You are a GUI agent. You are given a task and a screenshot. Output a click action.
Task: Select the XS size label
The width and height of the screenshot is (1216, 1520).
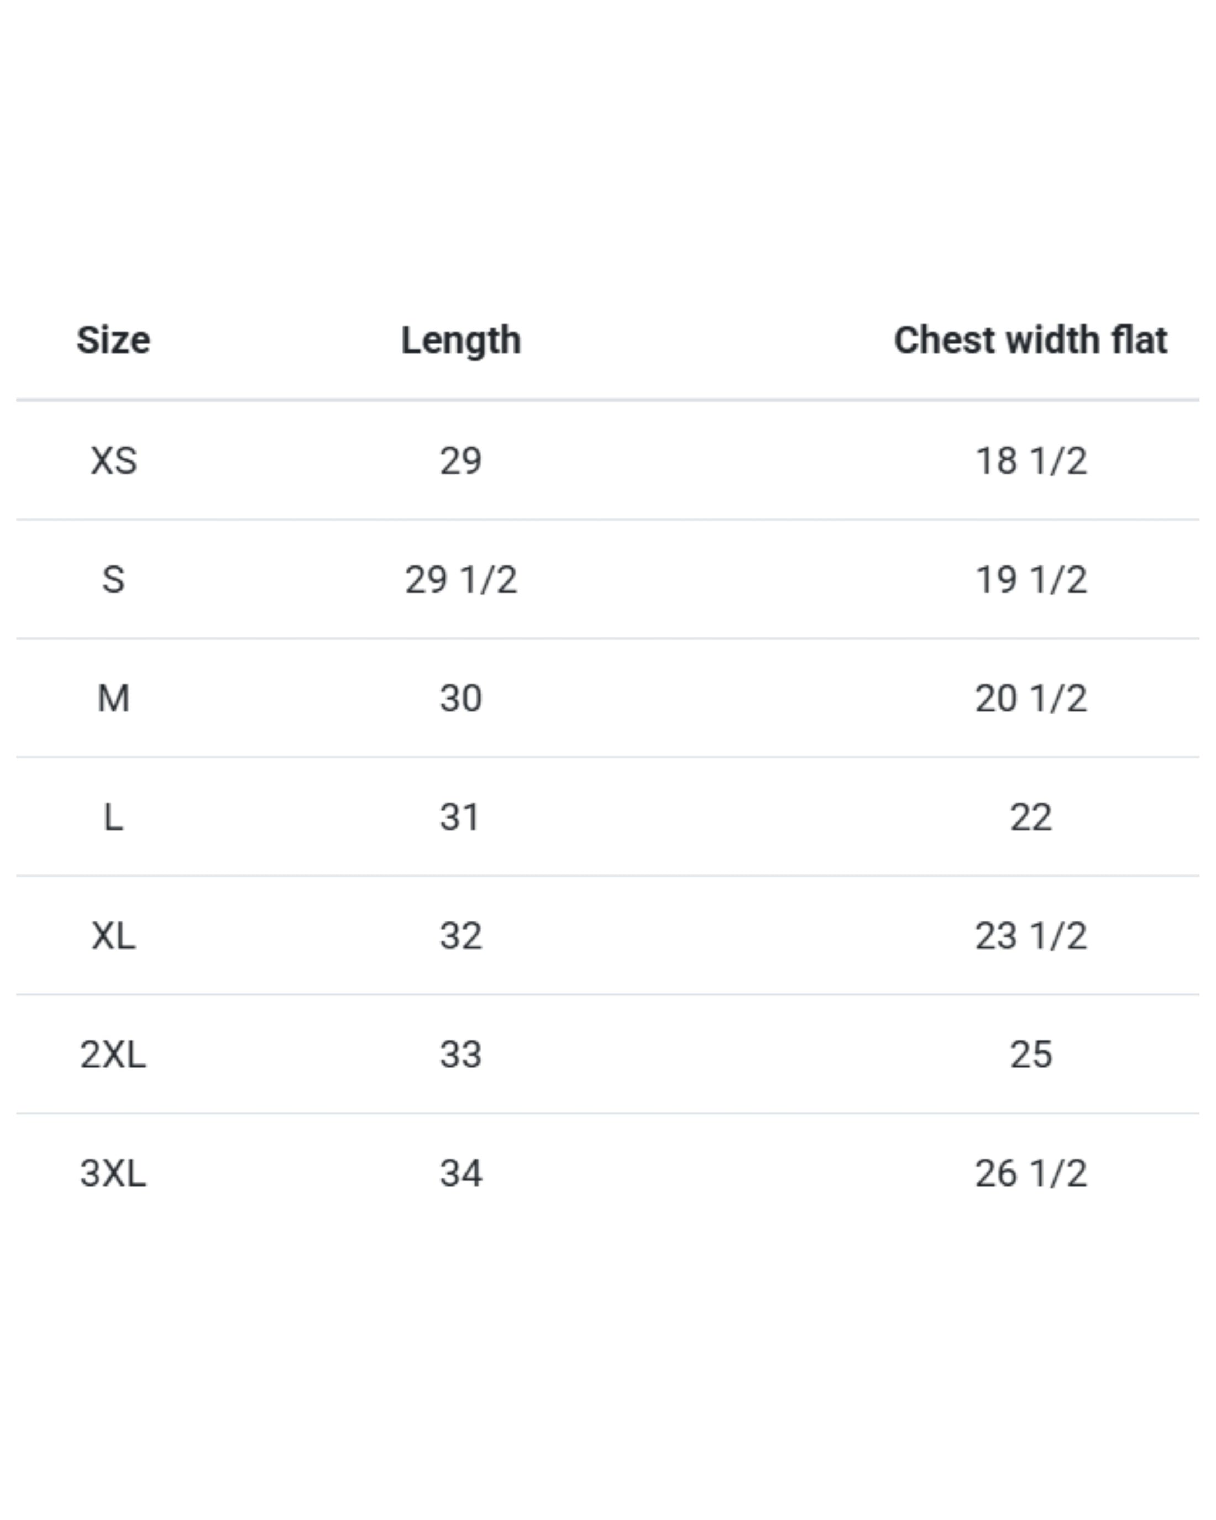(113, 461)
